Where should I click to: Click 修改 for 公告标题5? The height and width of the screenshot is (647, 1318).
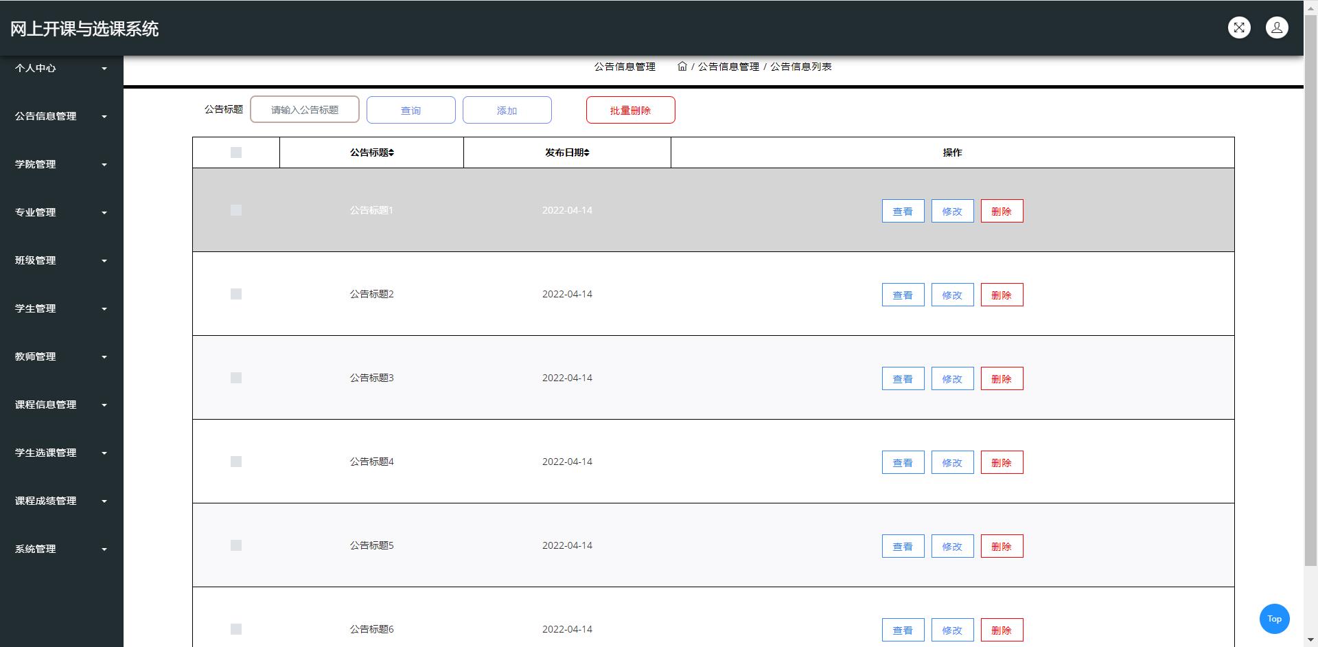pyautogui.click(x=953, y=546)
